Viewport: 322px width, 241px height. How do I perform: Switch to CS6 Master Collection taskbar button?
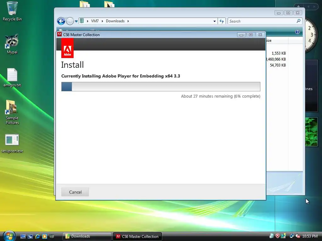pos(137,236)
